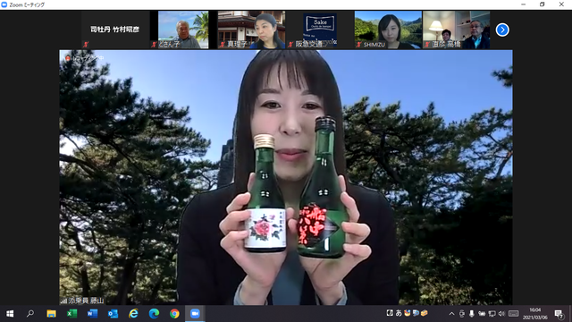Click muted microphone icon on SHIMIZU tile

coord(359,45)
